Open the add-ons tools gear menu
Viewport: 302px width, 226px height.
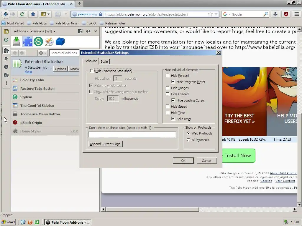42,53
